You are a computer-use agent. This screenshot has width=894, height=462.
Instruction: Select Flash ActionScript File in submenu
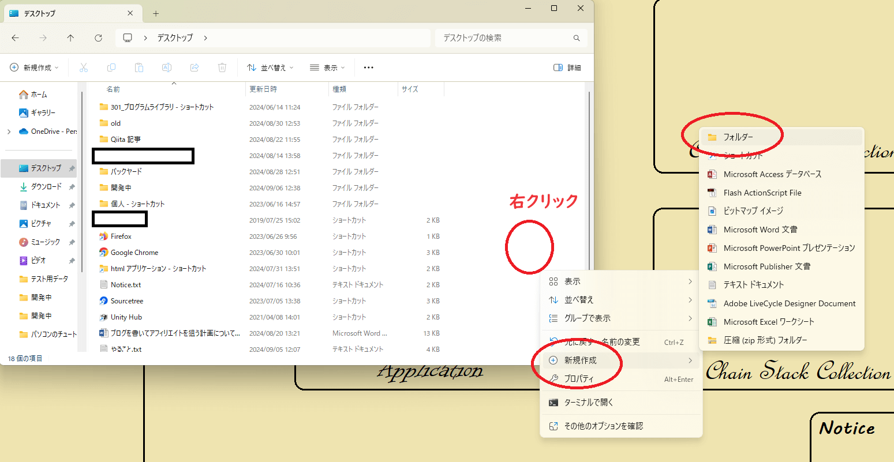[x=781, y=193]
